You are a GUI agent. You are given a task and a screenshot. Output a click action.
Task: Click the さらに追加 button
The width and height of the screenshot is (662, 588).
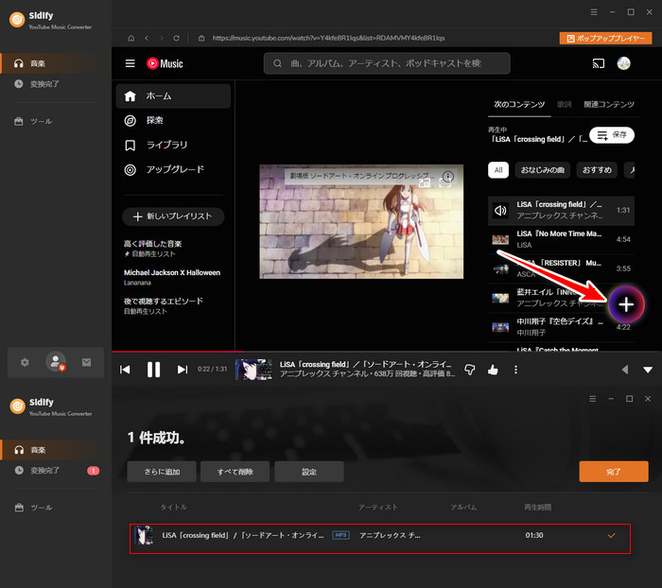pyautogui.click(x=162, y=472)
